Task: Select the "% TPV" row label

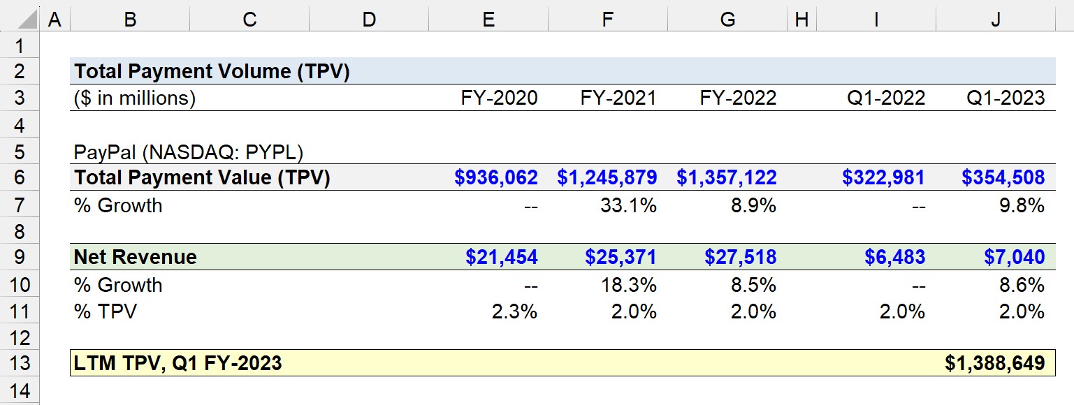Action: point(106,310)
